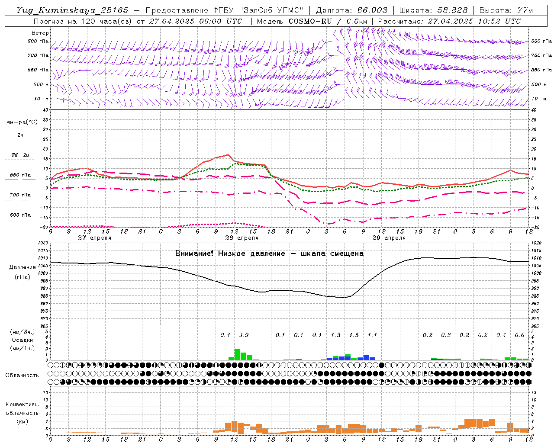
Task: Click the 0.6 precipitation total
Action: pyautogui.click(x=519, y=335)
